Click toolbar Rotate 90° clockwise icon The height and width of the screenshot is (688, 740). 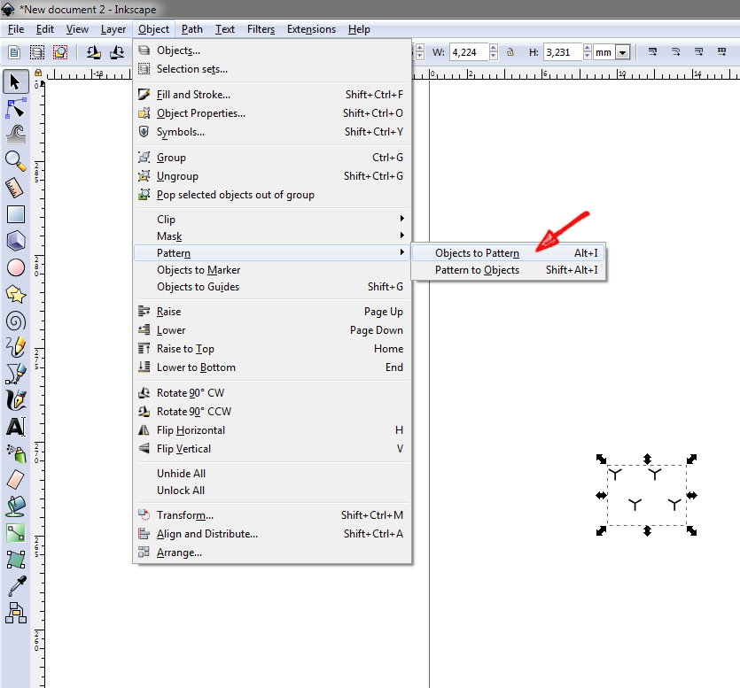pyautogui.click(x=117, y=52)
